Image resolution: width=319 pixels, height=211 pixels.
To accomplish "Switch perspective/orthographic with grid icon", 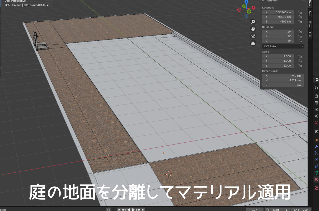I will click(253, 43).
